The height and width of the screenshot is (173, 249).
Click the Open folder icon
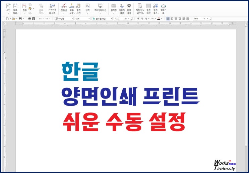[x=14, y=19]
